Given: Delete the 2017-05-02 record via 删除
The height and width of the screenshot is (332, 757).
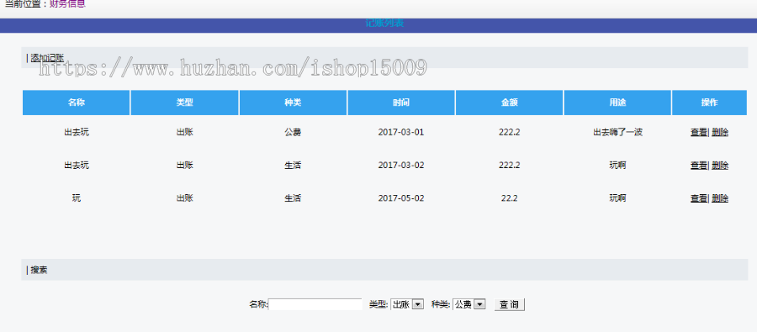Looking at the screenshot, I should pyautogui.click(x=720, y=198).
